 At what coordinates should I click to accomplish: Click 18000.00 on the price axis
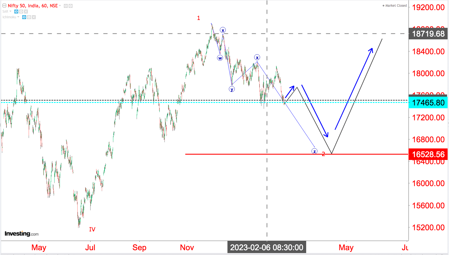[428, 73]
